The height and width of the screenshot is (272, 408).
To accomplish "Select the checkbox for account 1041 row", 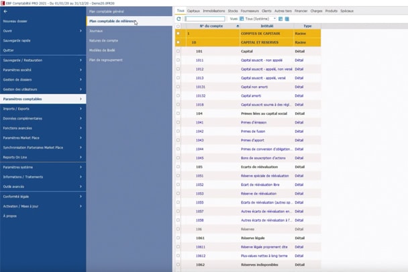I will (178, 122).
